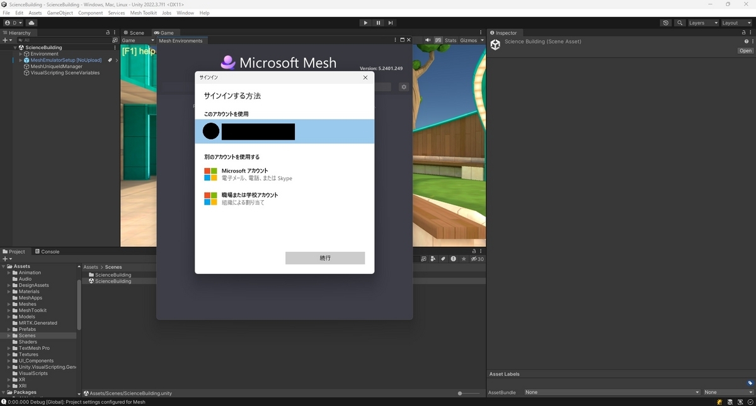This screenshot has width=756, height=406.
Task: Click the Hierarchy search field
Action: point(63,40)
